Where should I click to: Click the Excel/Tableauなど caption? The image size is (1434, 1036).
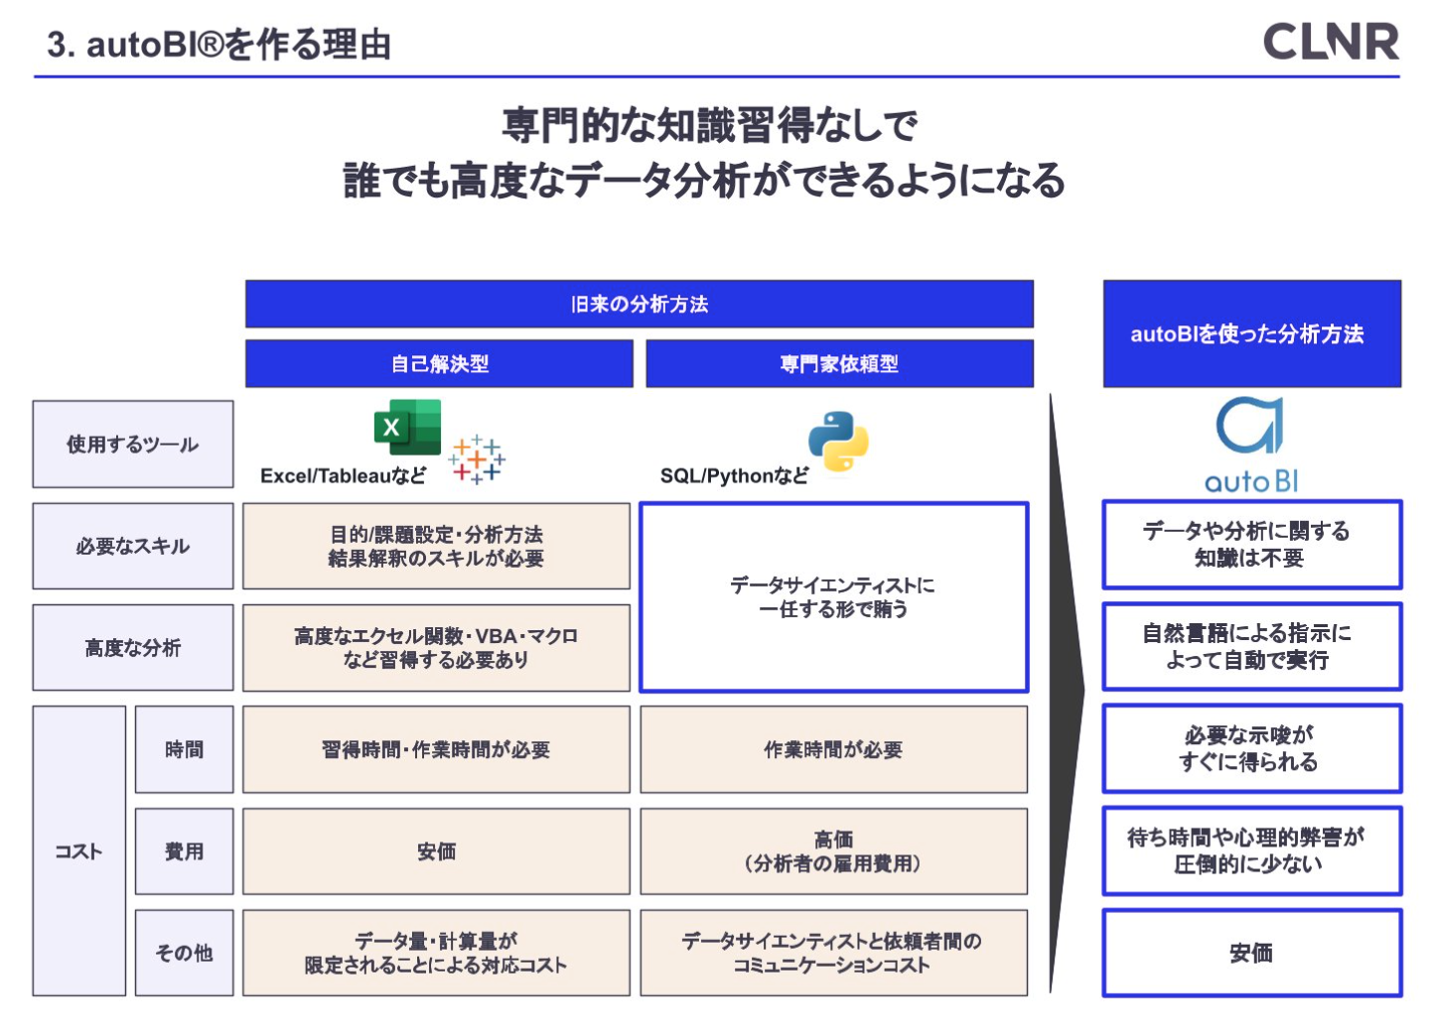(344, 476)
